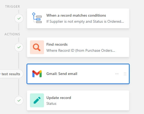The width and height of the screenshot is (144, 114).
Task: Click the Update record pencil icon
Action: point(37,100)
